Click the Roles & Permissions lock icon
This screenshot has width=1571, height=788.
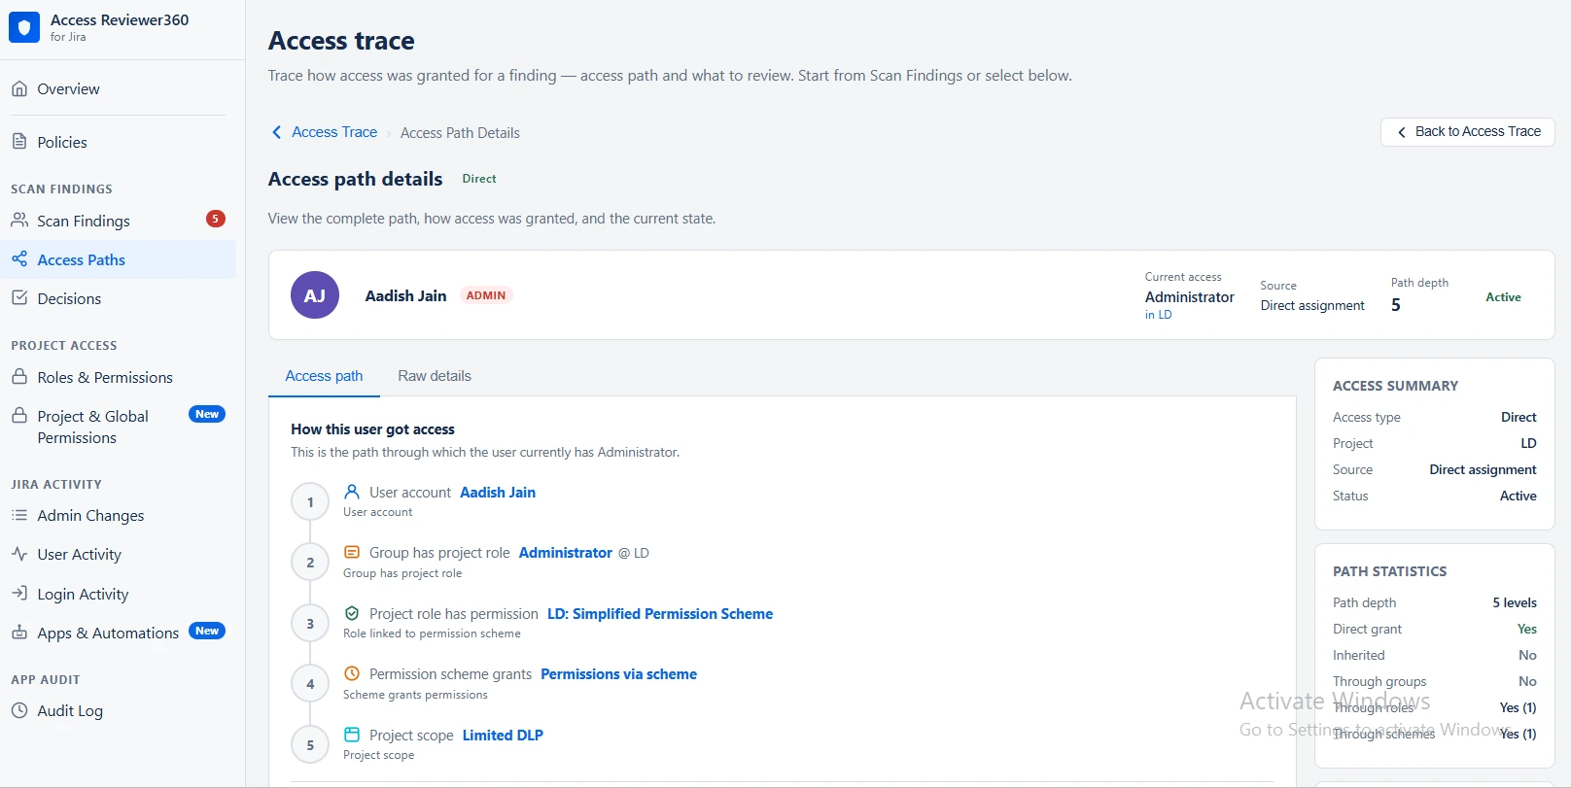click(x=19, y=377)
